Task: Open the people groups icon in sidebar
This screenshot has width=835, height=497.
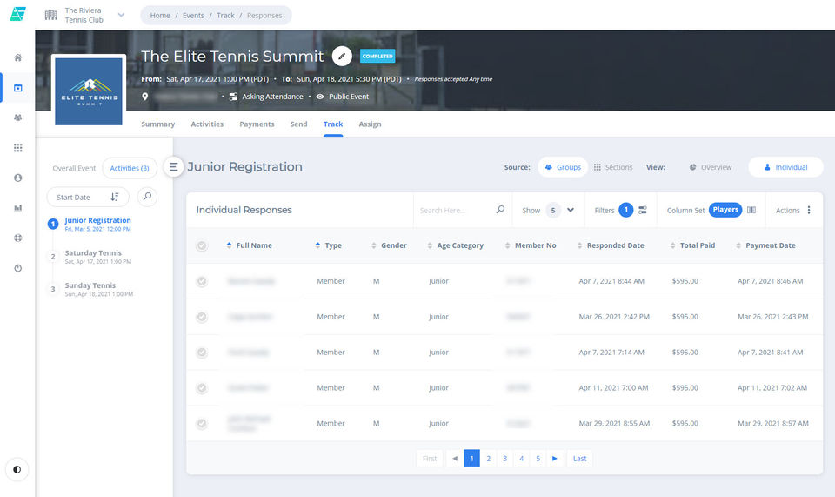Action: pyautogui.click(x=18, y=118)
